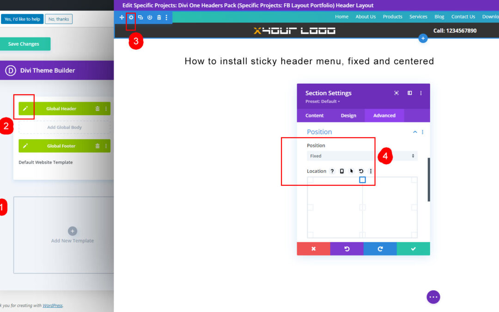This screenshot has width=499, height=312.
Task: Click the section move handle icon
Action: coord(122,17)
